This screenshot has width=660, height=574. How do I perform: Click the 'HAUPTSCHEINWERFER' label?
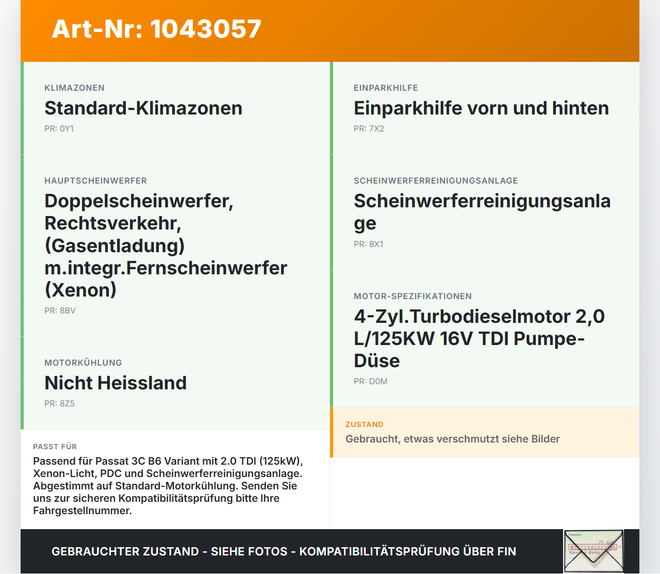point(95,181)
